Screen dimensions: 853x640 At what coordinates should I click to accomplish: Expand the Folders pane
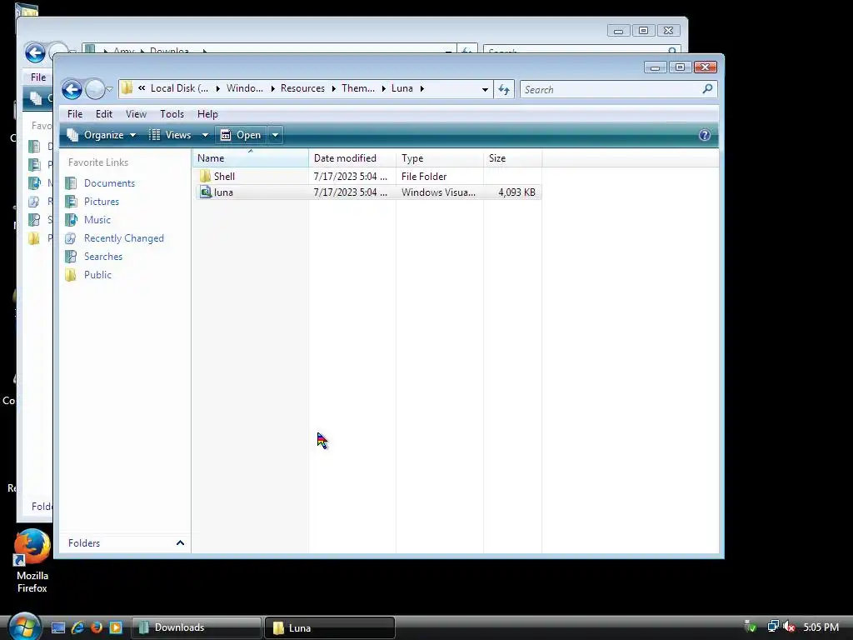coord(180,542)
